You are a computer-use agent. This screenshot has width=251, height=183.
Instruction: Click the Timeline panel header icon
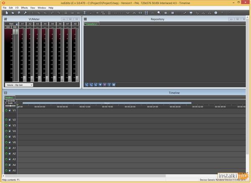(6, 93)
